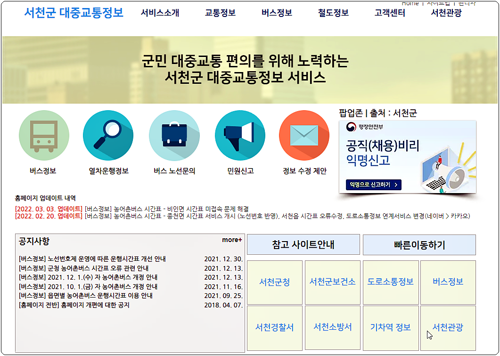Click the 서천소방서 site tile
The width and height of the screenshot is (500, 356).
click(333, 328)
